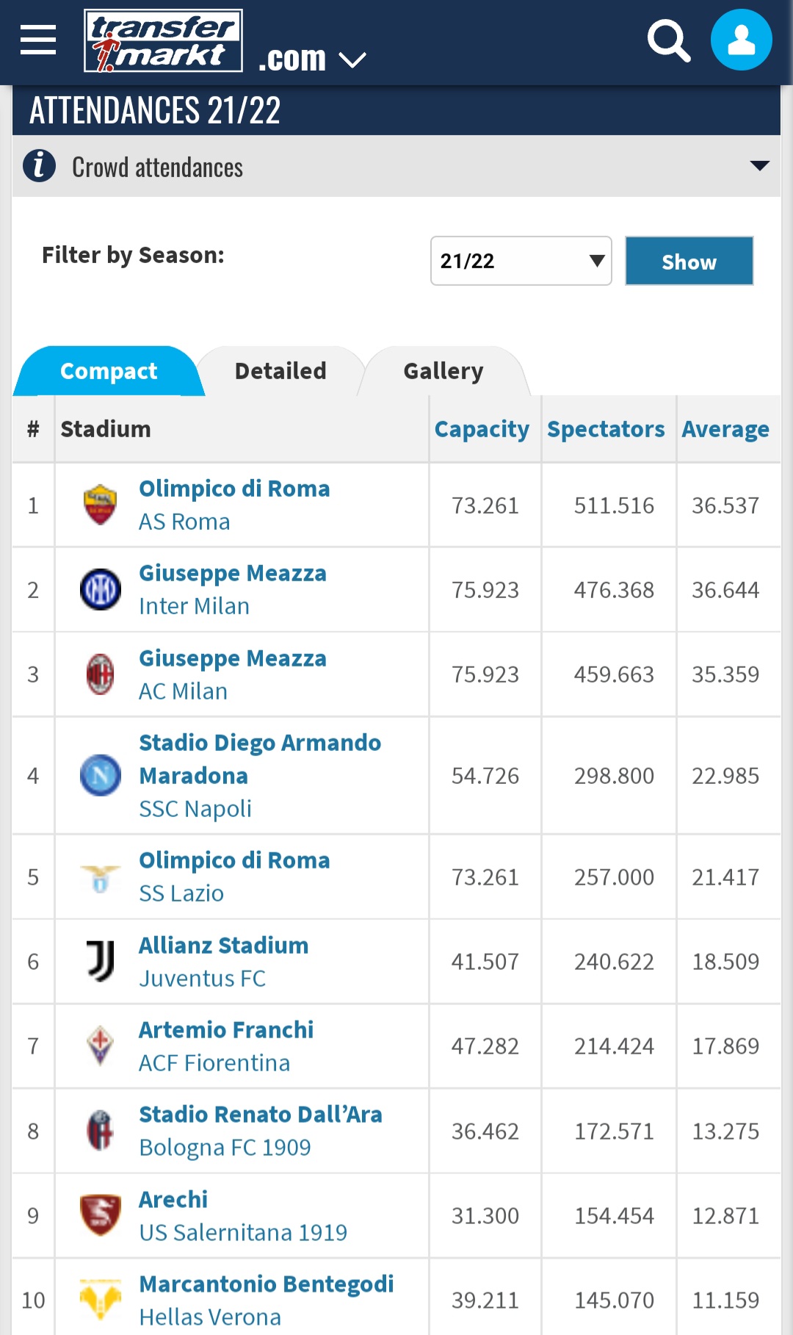The image size is (793, 1335).
Task: Click the Crowd attendances info icon
Action: 40,165
